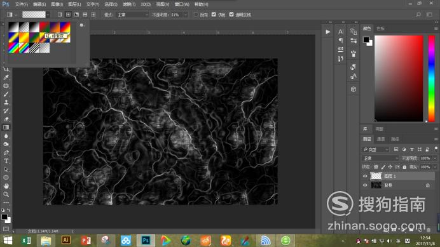Image resolution: width=440 pixels, height=247 pixels.
Task: Open the Filter menu
Action: [x=129, y=4]
